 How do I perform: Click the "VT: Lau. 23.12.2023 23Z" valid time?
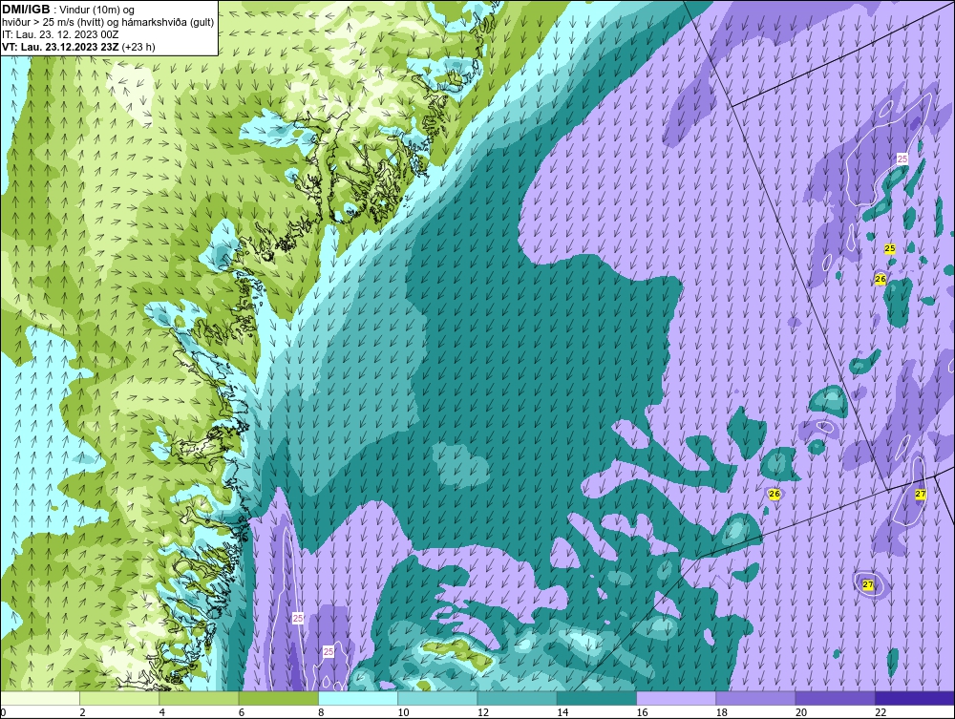click(61, 46)
